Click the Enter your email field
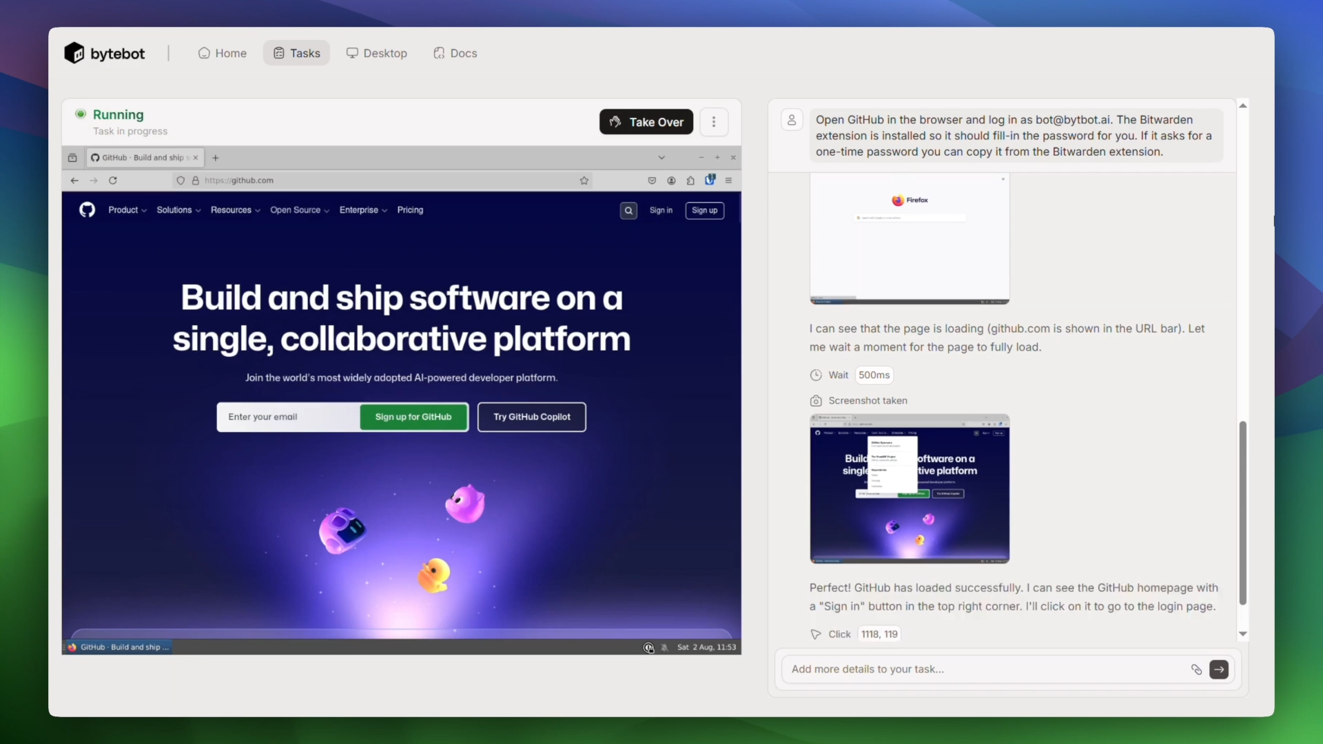Screen dimensions: 1323x744 pos(289,417)
